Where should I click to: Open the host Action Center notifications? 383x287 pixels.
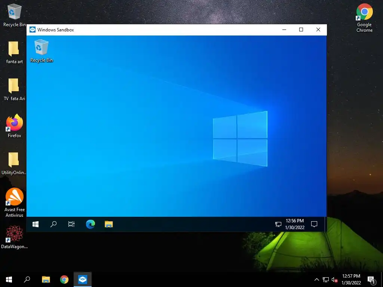click(x=371, y=280)
